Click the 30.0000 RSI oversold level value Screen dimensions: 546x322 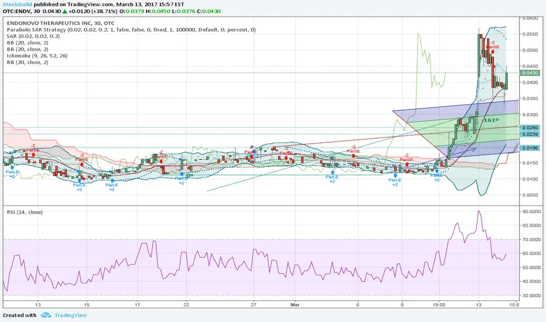click(x=531, y=296)
